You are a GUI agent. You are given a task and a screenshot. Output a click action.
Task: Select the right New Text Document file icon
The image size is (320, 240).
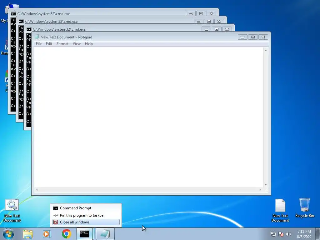pos(280,210)
